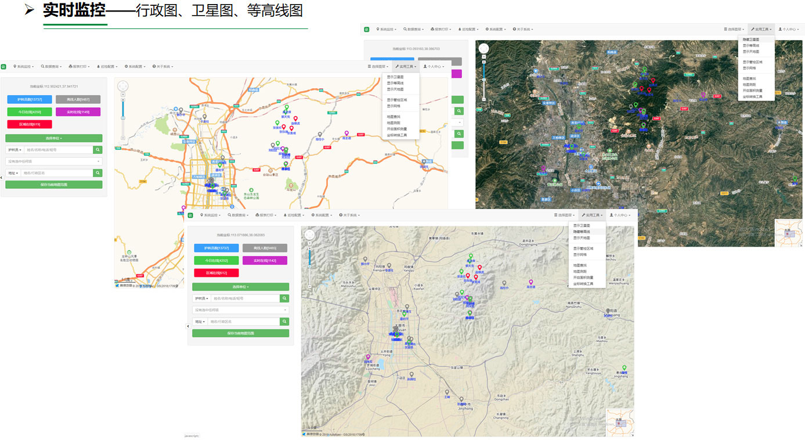Click 离线人数[9467] button in road map window
805x440 pixels.
click(78, 99)
